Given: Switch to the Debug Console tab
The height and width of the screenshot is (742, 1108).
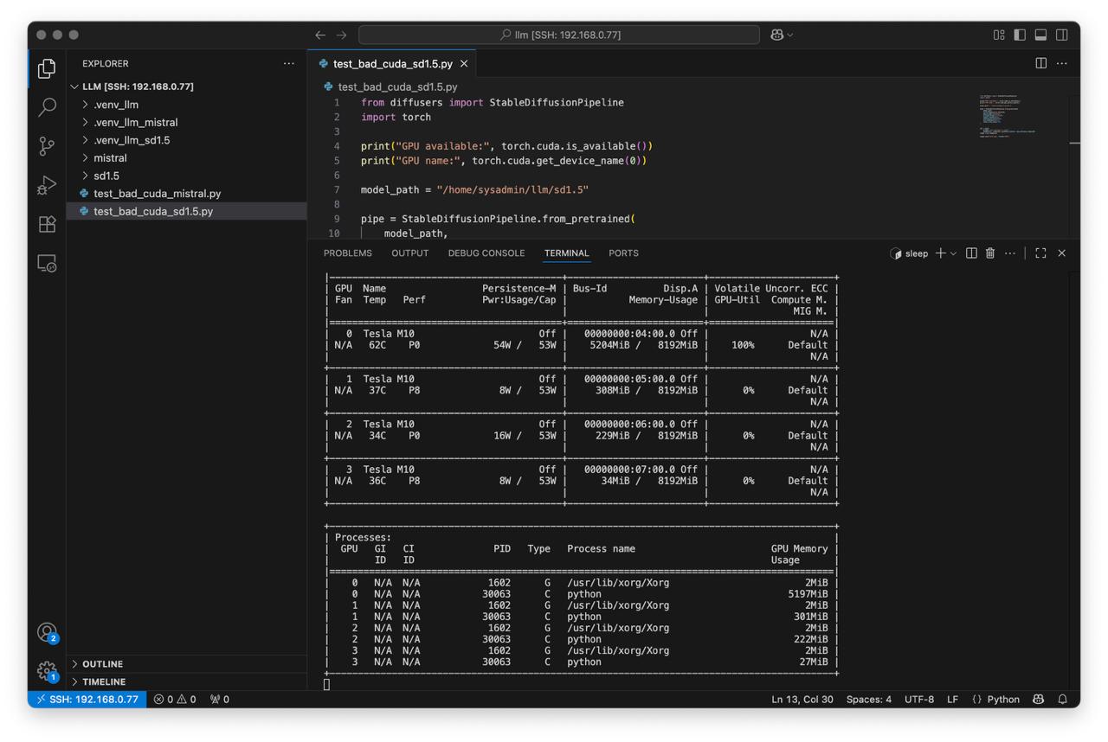Looking at the screenshot, I should (x=486, y=253).
